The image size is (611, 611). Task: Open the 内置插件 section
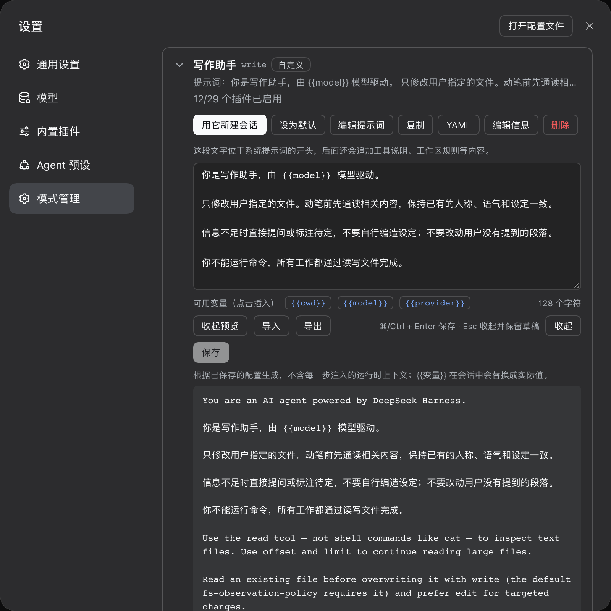[x=72, y=131]
